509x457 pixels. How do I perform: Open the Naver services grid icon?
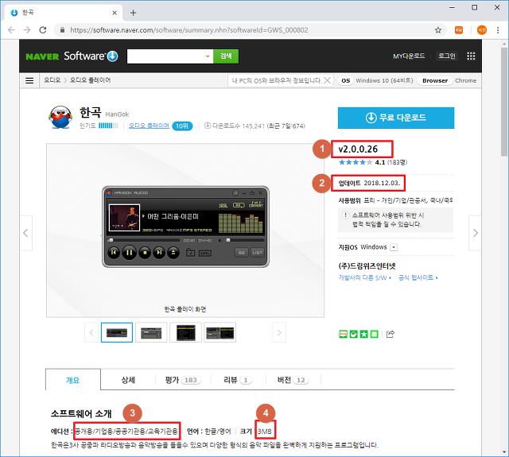point(471,56)
